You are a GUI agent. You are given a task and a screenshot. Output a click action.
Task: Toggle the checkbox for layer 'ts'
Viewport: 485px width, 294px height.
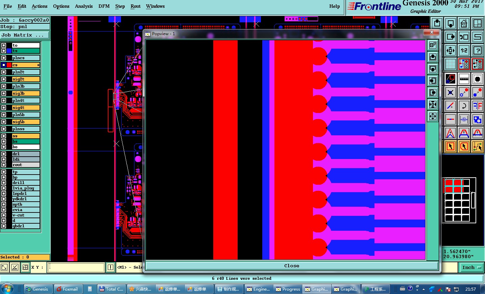point(4,51)
